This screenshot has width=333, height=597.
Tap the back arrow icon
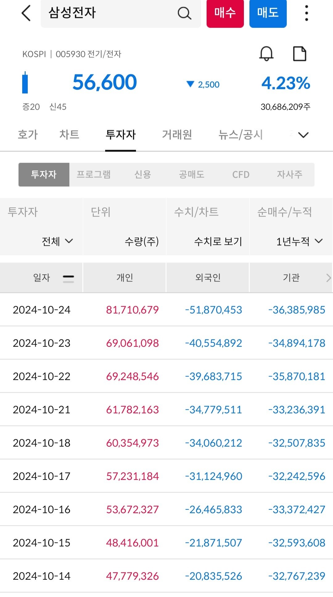26,13
